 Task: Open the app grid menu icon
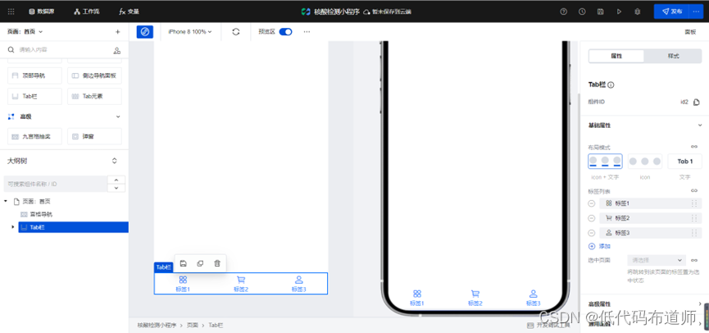(x=11, y=11)
